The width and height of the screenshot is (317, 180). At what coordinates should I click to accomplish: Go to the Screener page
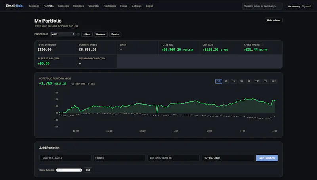pos(34,6)
